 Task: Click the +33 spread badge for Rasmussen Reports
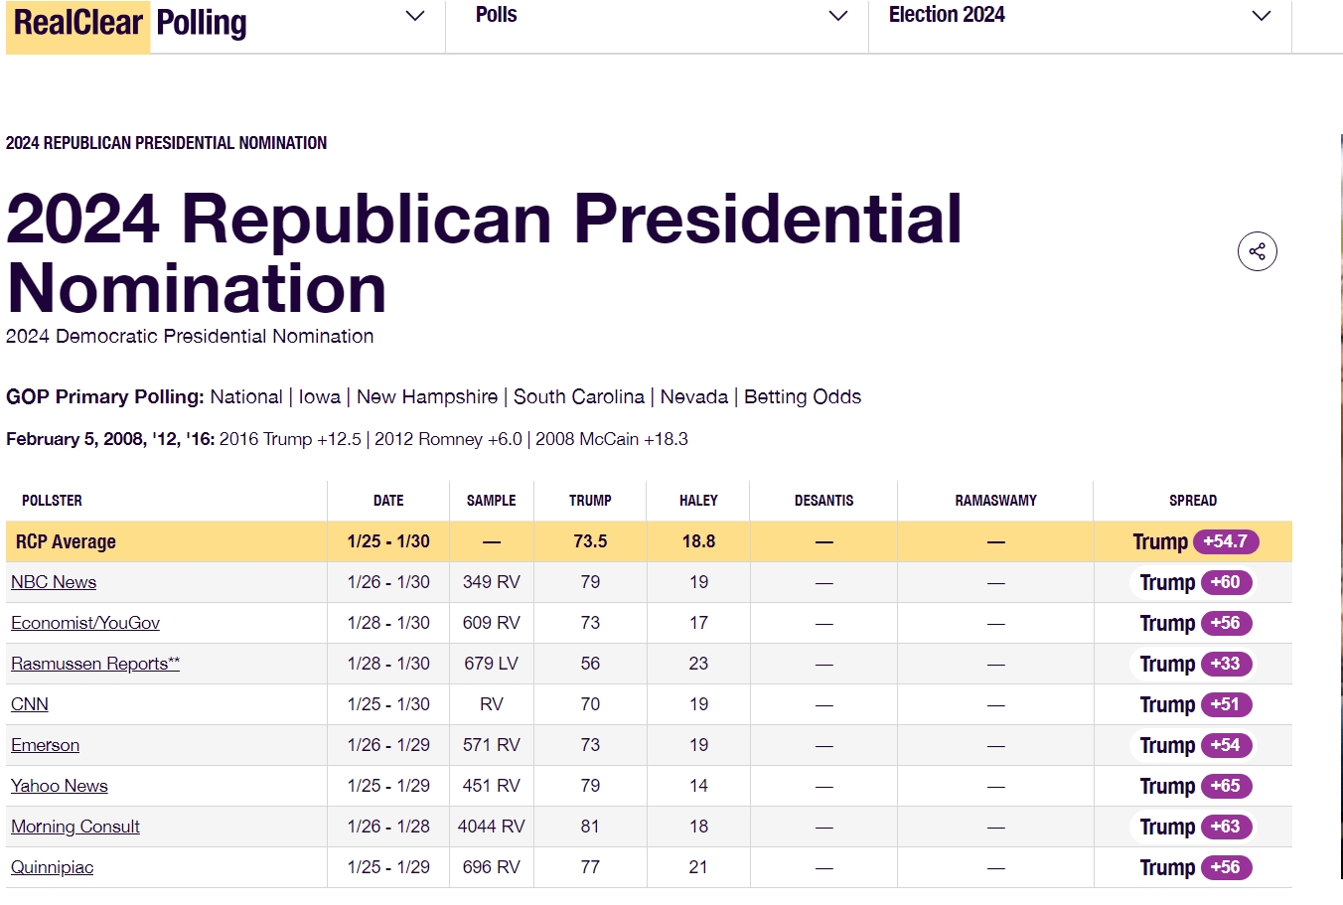(1226, 664)
